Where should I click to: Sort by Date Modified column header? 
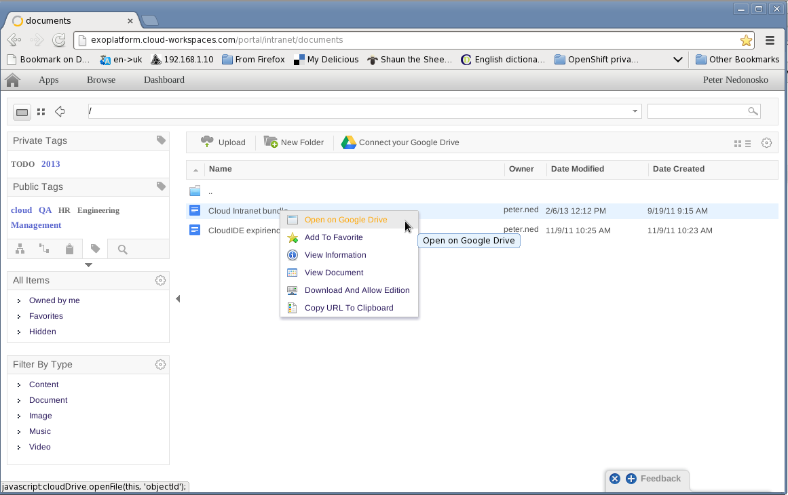tap(578, 169)
